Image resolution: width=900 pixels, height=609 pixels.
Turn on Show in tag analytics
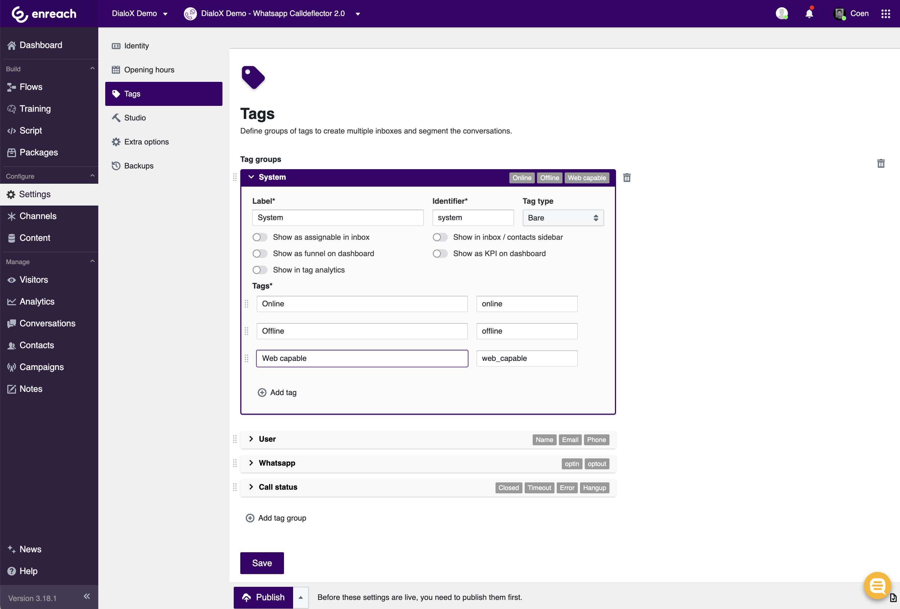point(260,270)
